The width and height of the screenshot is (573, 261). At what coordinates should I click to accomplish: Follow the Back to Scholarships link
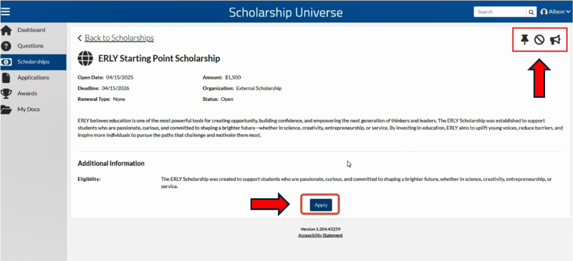(119, 38)
